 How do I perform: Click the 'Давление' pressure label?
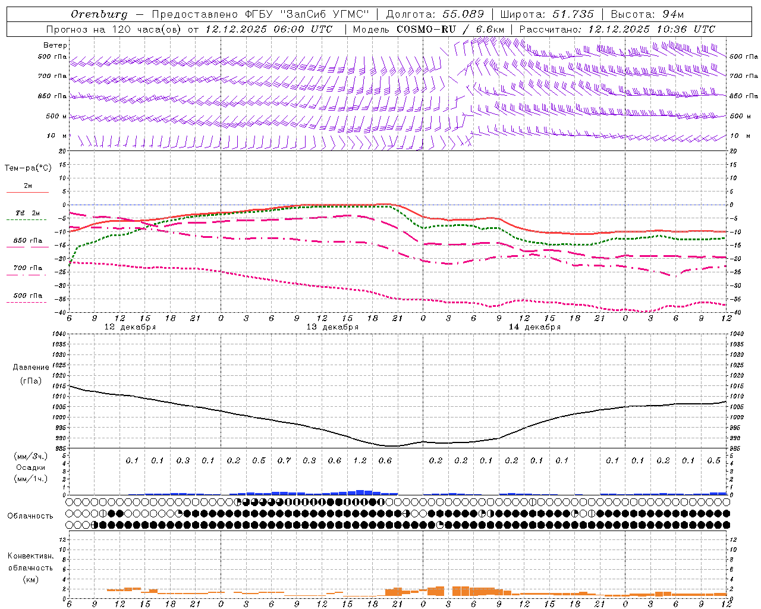pos(31,368)
